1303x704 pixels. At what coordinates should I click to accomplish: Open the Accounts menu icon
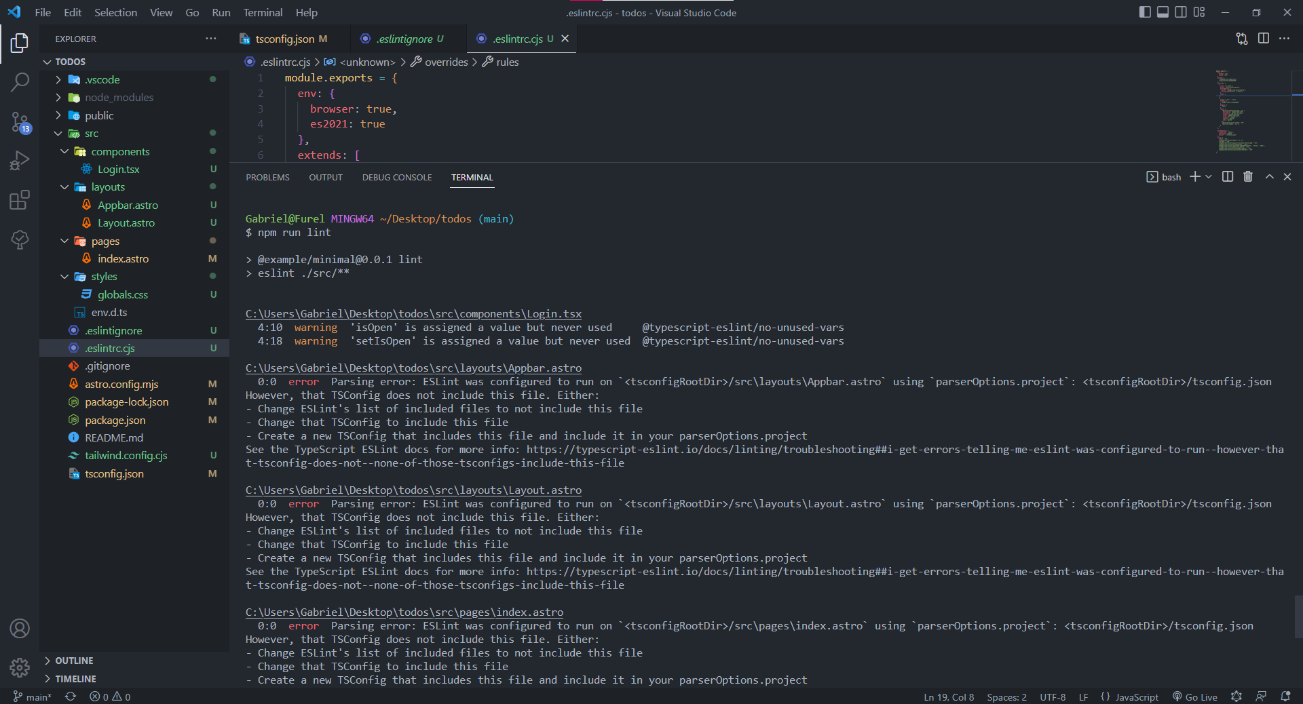[20, 629]
